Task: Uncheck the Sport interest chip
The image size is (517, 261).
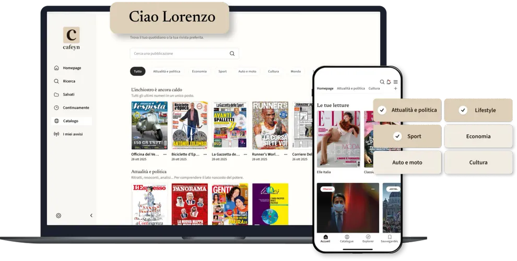Action: [407, 136]
